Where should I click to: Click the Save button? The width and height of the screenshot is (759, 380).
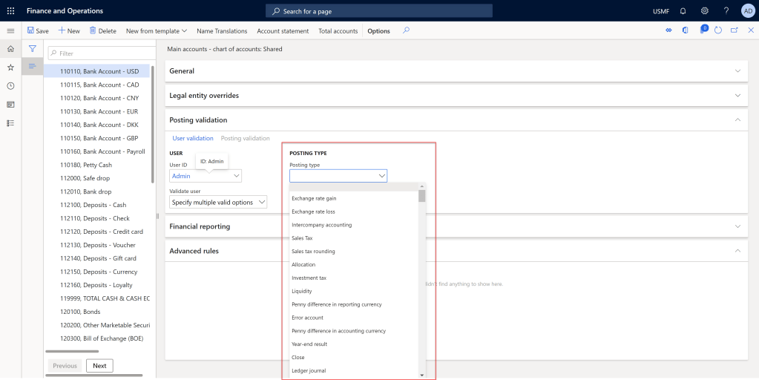38,31
